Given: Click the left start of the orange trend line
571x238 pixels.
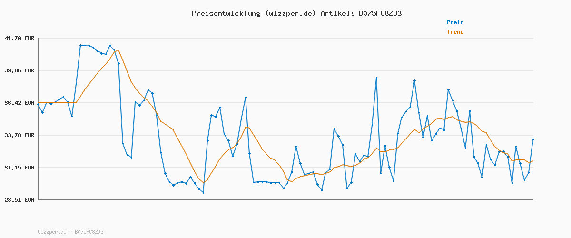Looking at the screenshot, I should 39,102.
